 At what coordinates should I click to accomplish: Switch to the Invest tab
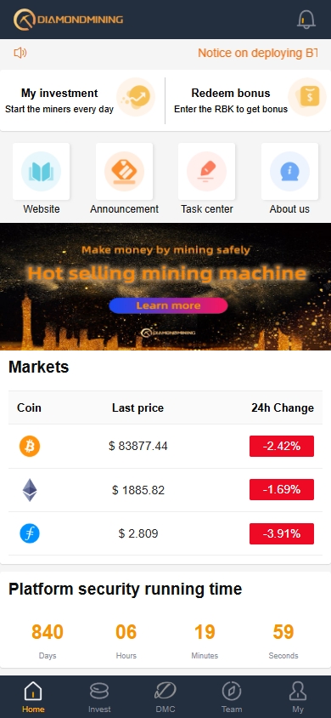click(x=99, y=698)
